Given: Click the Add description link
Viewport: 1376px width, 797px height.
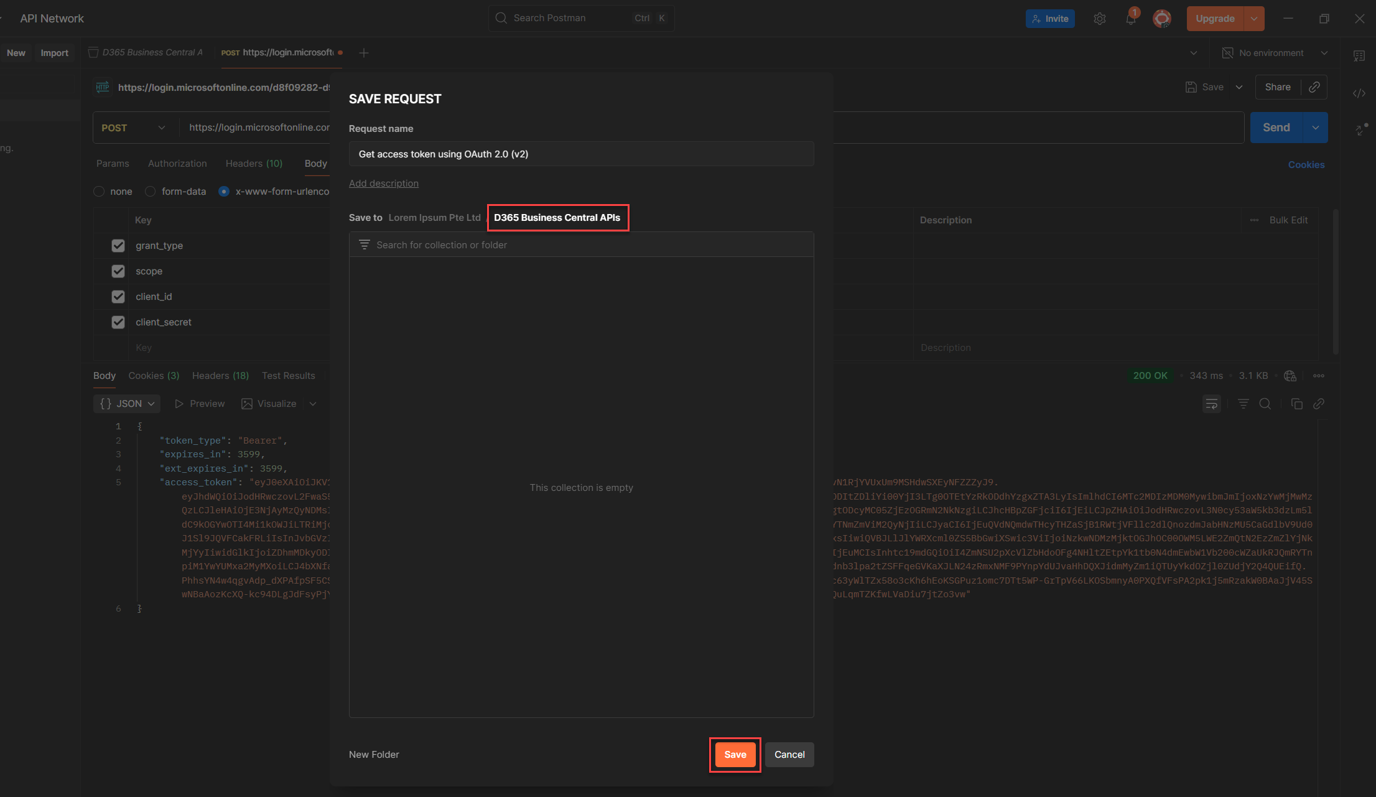Looking at the screenshot, I should [x=383, y=184].
